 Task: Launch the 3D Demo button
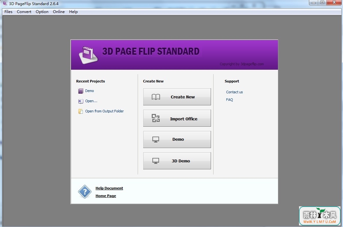(177, 161)
